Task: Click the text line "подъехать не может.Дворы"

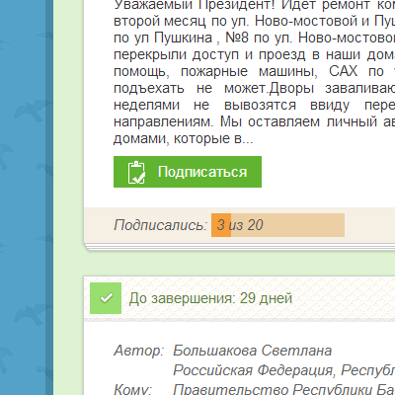Action: click(214, 88)
